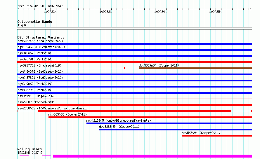Viewport: 260px width, 159px height.
Task: Select the brown bar of dgv3389n54
Action: tap(195, 68)
